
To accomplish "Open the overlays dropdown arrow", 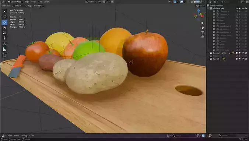I will pyautogui.click(x=185, y=2).
